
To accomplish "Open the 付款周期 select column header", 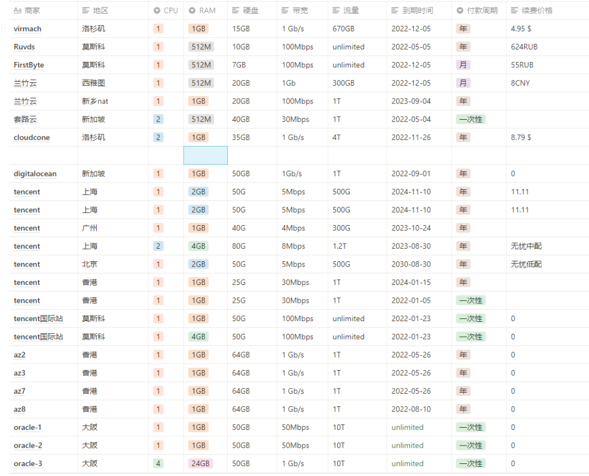I will 479,10.
